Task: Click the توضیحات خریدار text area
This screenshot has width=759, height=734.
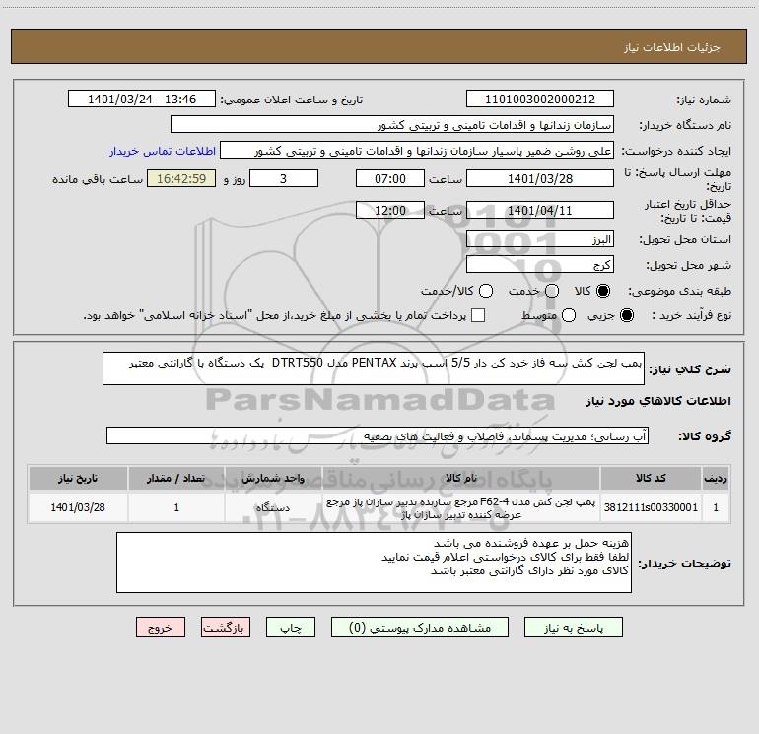Action: (x=374, y=563)
